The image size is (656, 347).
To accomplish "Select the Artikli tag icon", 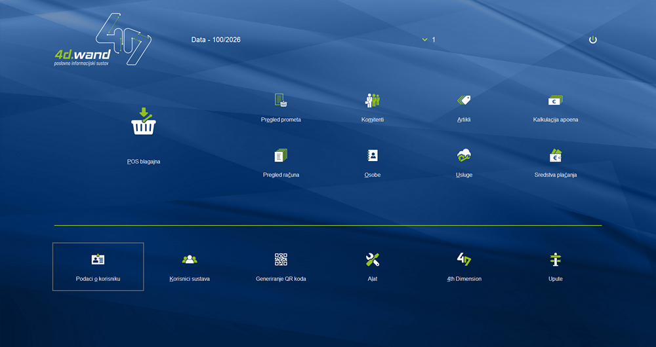I will pos(464,100).
